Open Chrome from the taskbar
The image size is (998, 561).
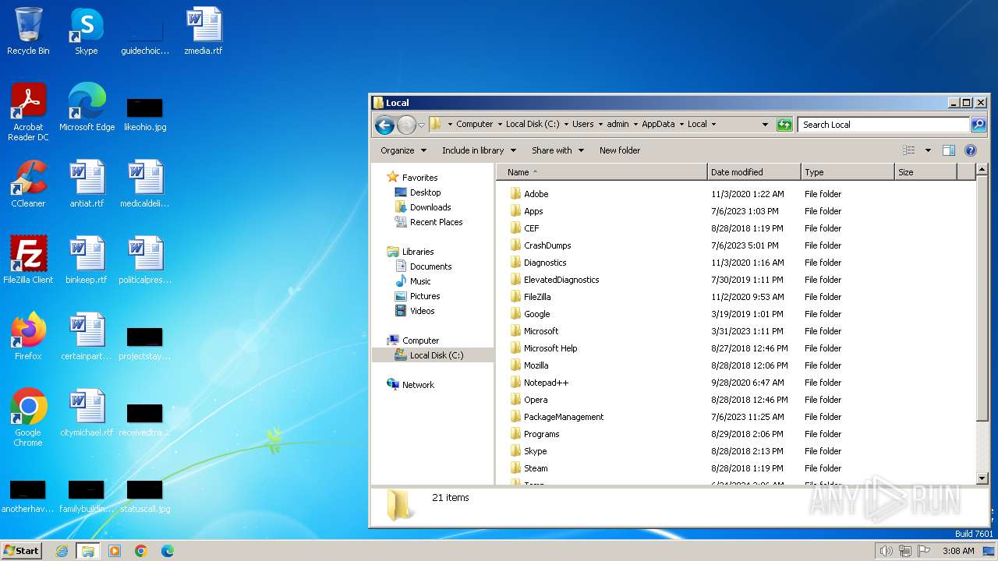(141, 551)
